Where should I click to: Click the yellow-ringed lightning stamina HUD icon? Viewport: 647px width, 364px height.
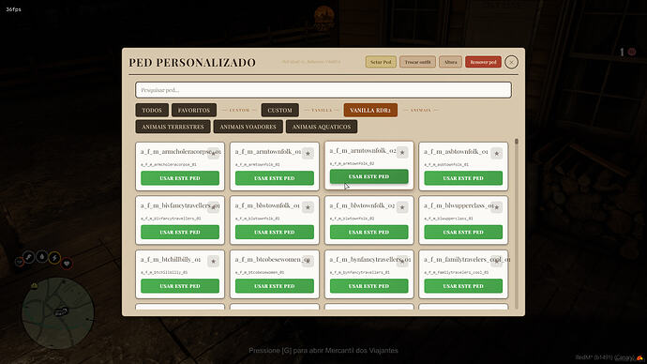(54, 258)
